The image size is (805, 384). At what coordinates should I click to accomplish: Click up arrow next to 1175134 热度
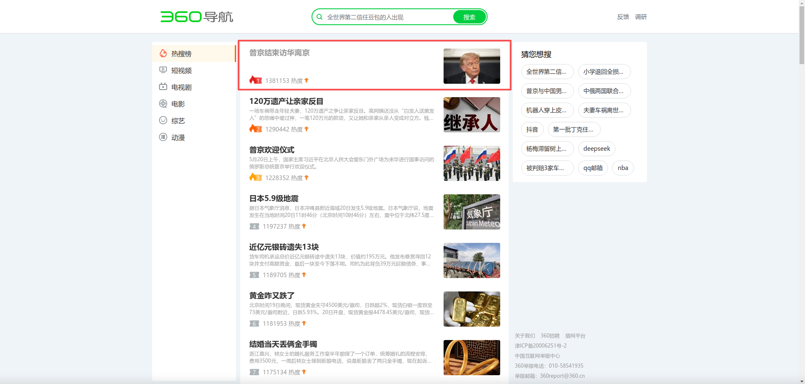click(304, 371)
